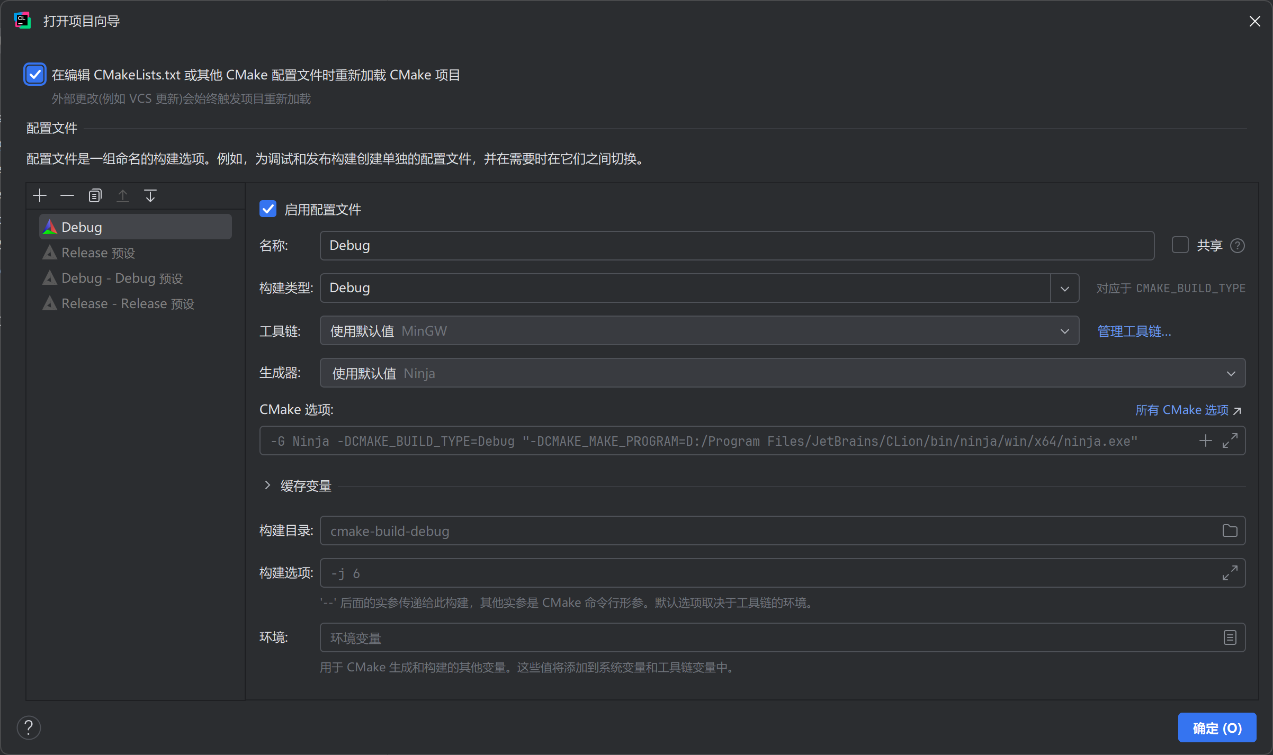The height and width of the screenshot is (755, 1273).
Task: Toggle enable profile checkbox
Action: [x=268, y=209]
